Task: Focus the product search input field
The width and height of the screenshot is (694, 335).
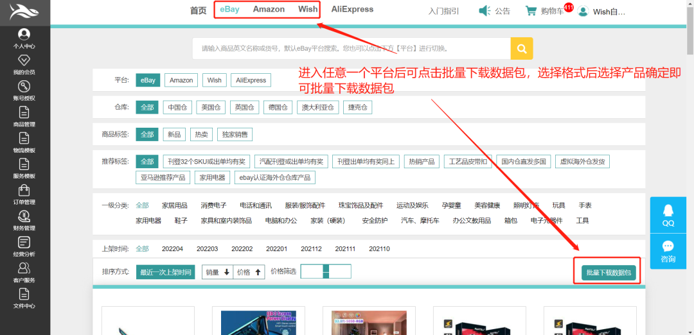Action: [351, 48]
